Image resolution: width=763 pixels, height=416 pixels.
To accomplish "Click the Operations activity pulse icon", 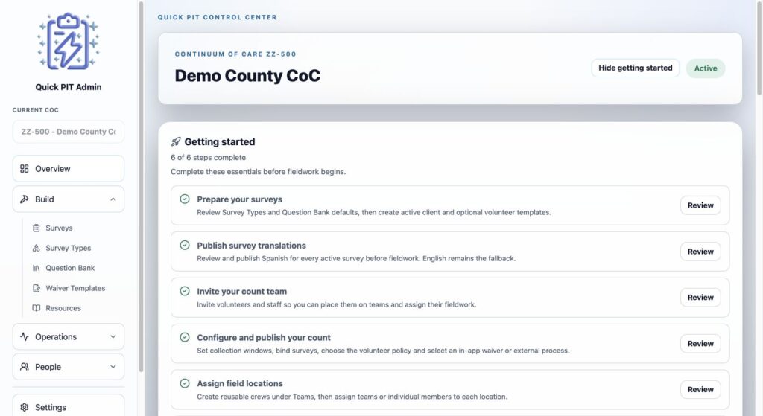I will [x=25, y=337].
